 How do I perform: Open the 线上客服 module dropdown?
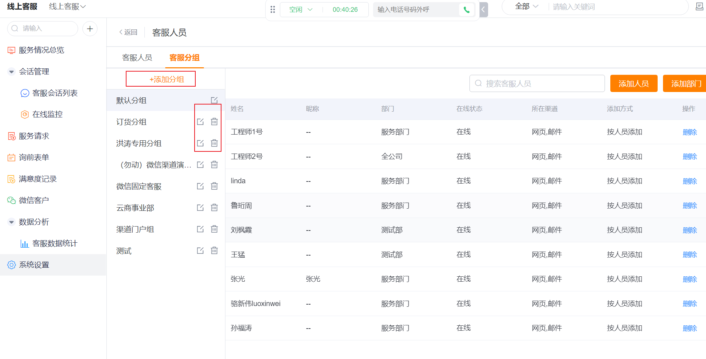click(x=67, y=6)
